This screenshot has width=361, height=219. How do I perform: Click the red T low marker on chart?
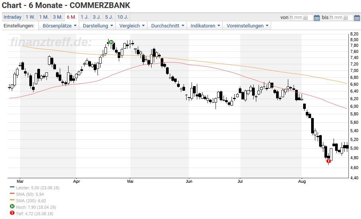click(x=329, y=161)
